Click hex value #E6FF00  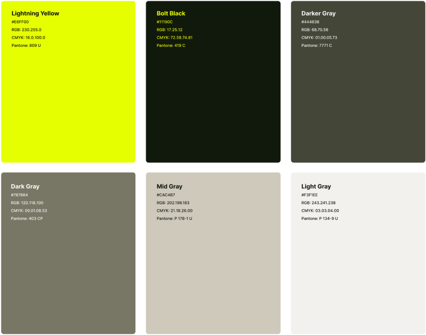tap(20, 22)
